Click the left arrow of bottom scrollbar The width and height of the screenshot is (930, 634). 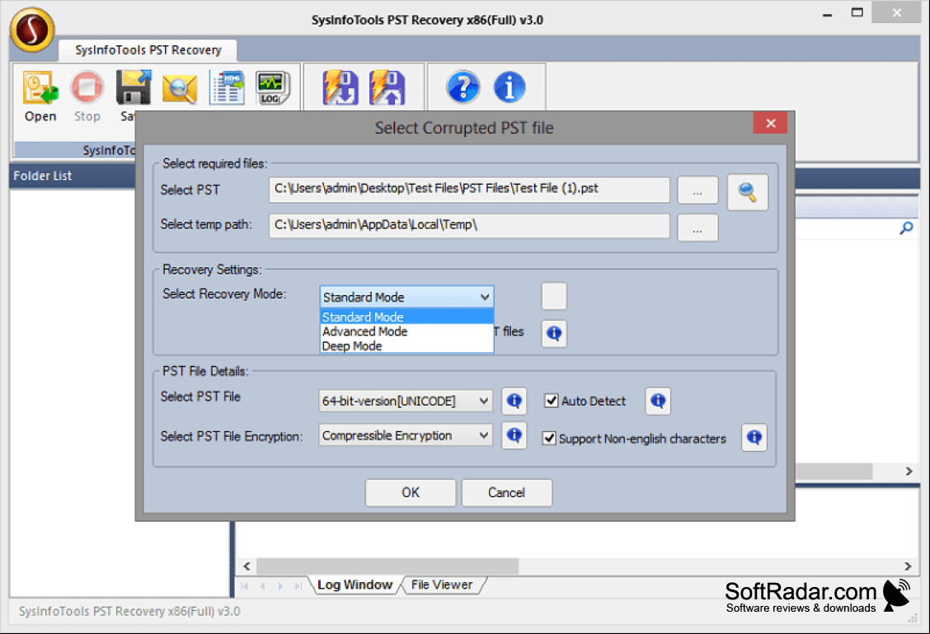pyautogui.click(x=247, y=566)
